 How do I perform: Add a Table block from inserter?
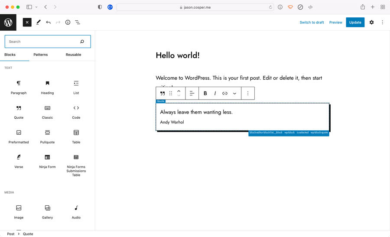point(76,136)
